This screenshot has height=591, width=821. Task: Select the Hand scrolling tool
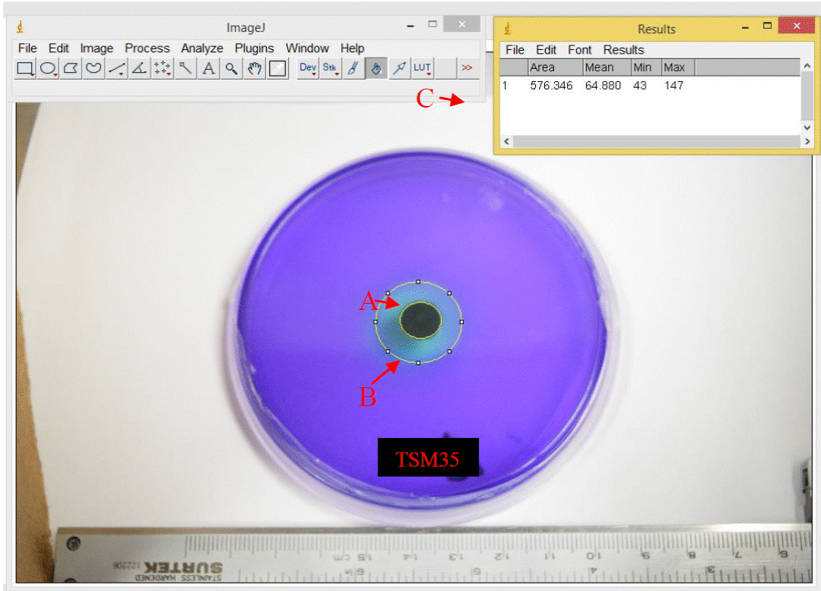[255, 68]
